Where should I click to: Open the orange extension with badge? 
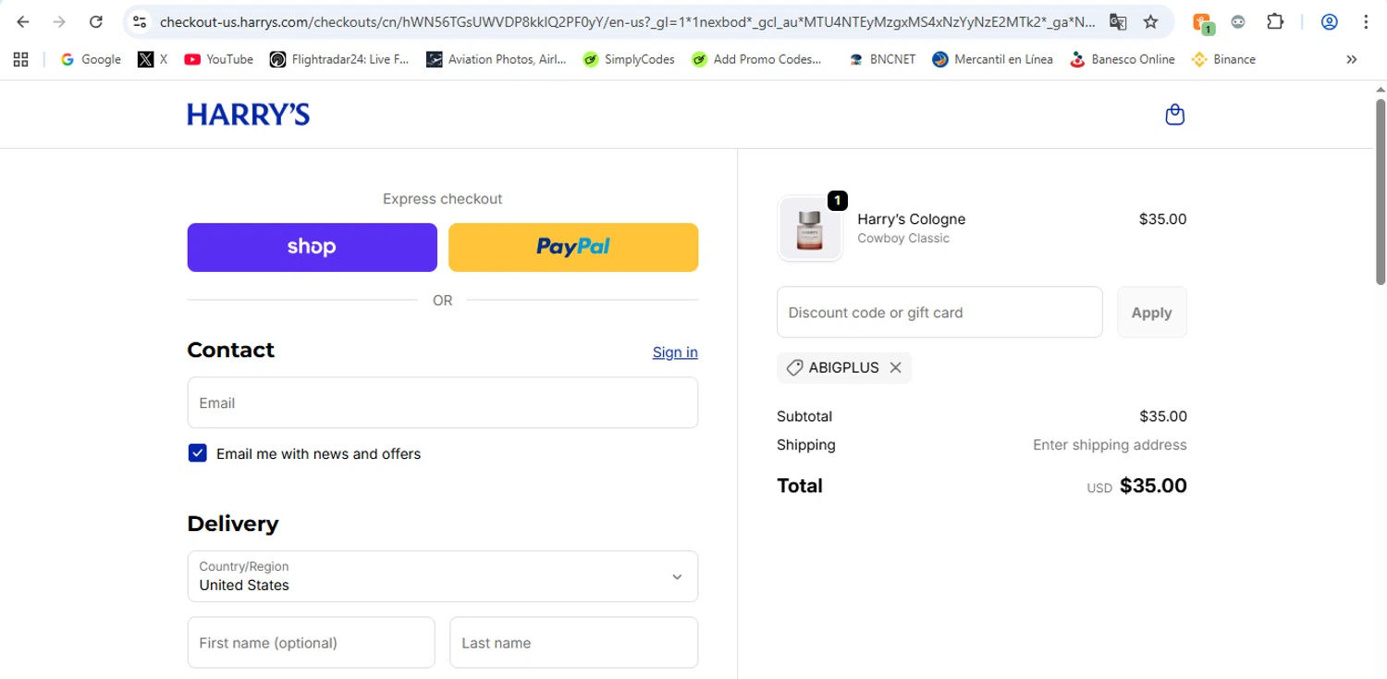coord(1202,22)
